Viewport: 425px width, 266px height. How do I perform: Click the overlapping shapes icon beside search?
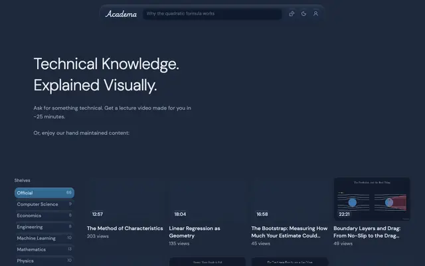(x=292, y=13)
